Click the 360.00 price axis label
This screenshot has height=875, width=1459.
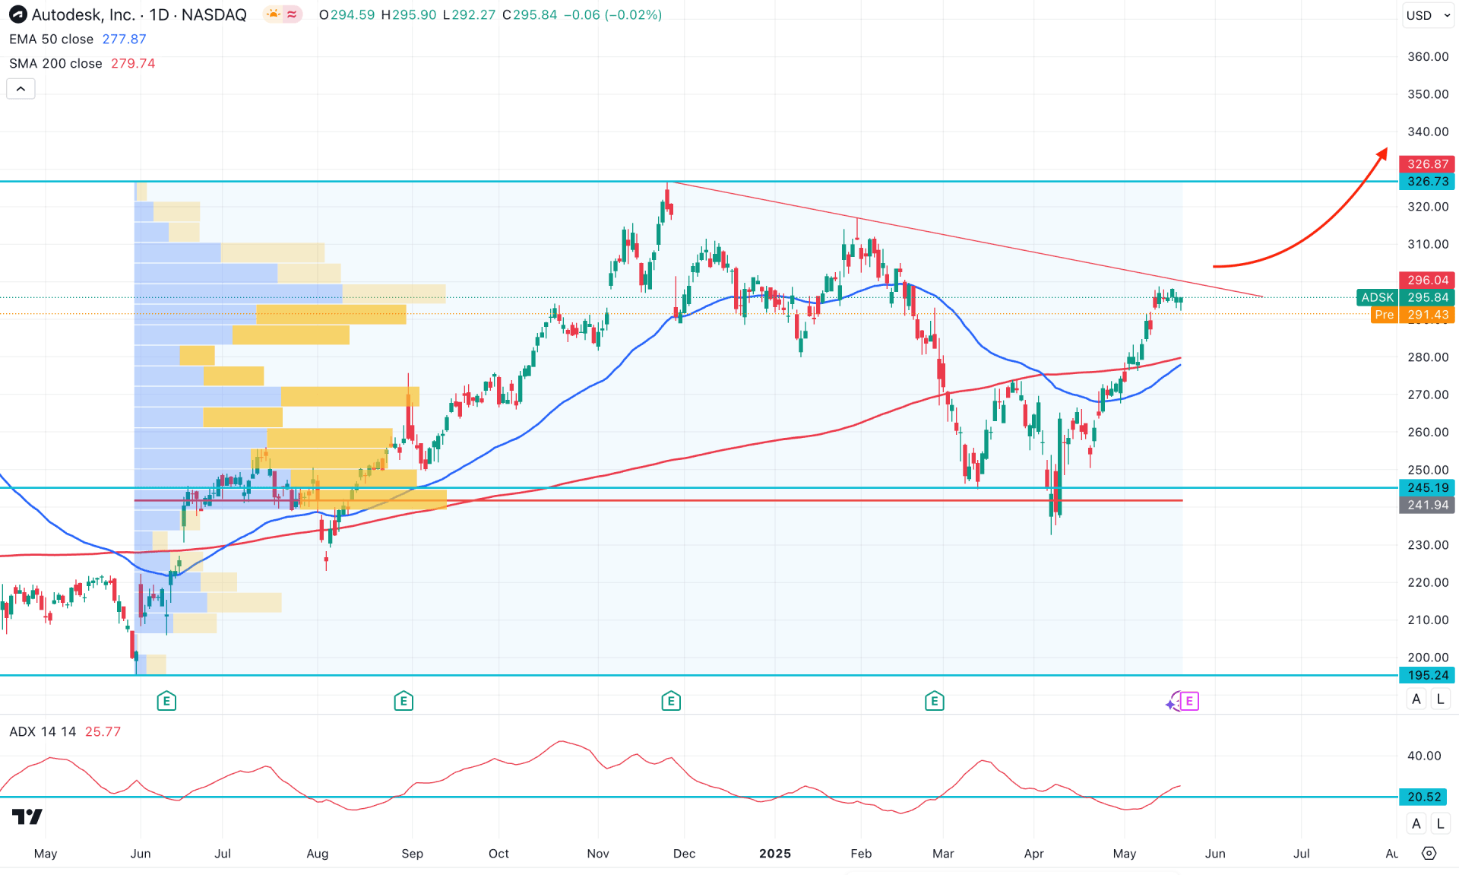click(1428, 56)
